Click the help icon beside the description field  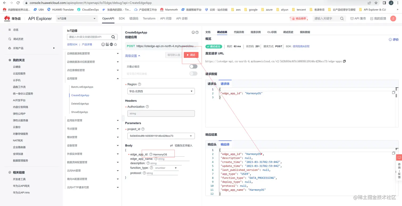point(148,163)
